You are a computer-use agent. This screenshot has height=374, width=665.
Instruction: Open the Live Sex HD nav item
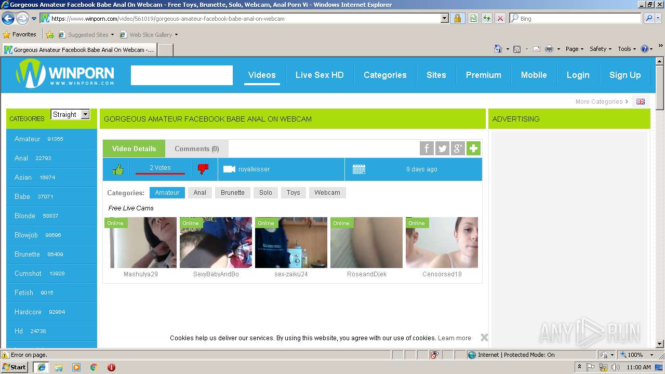(320, 75)
